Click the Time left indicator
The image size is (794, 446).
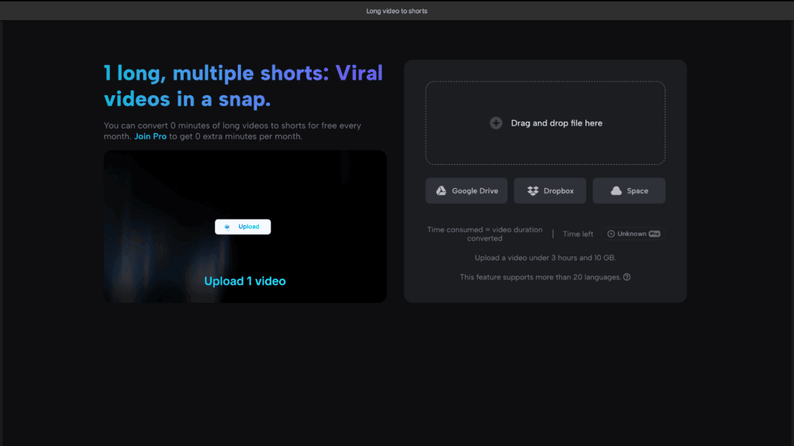click(x=577, y=233)
